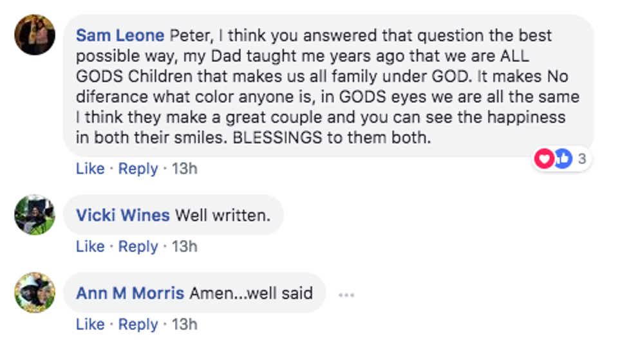This screenshot has height=341, width=631.
Task: Reply to Sam Leone's comment
Action: point(138,169)
